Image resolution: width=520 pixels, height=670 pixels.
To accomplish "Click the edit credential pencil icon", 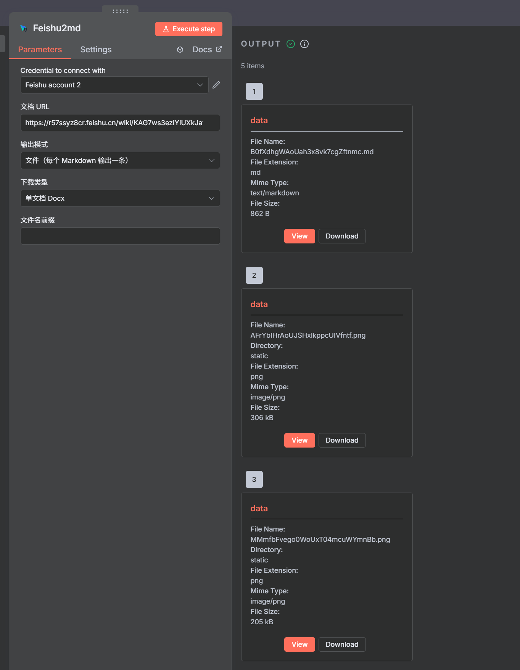I will click(216, 85).
